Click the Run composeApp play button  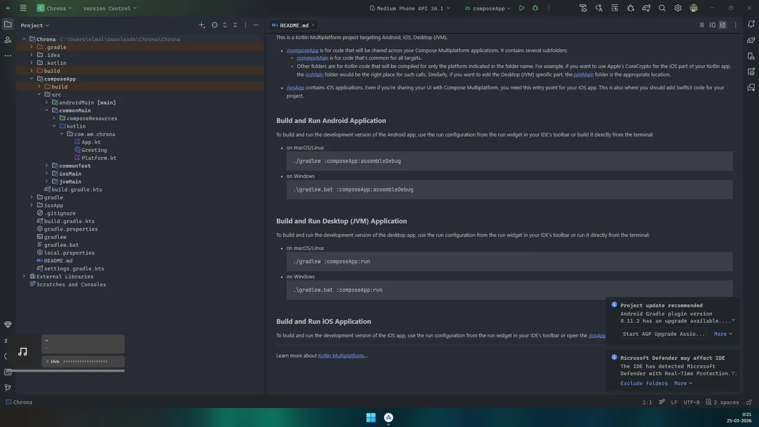(521, 8)
